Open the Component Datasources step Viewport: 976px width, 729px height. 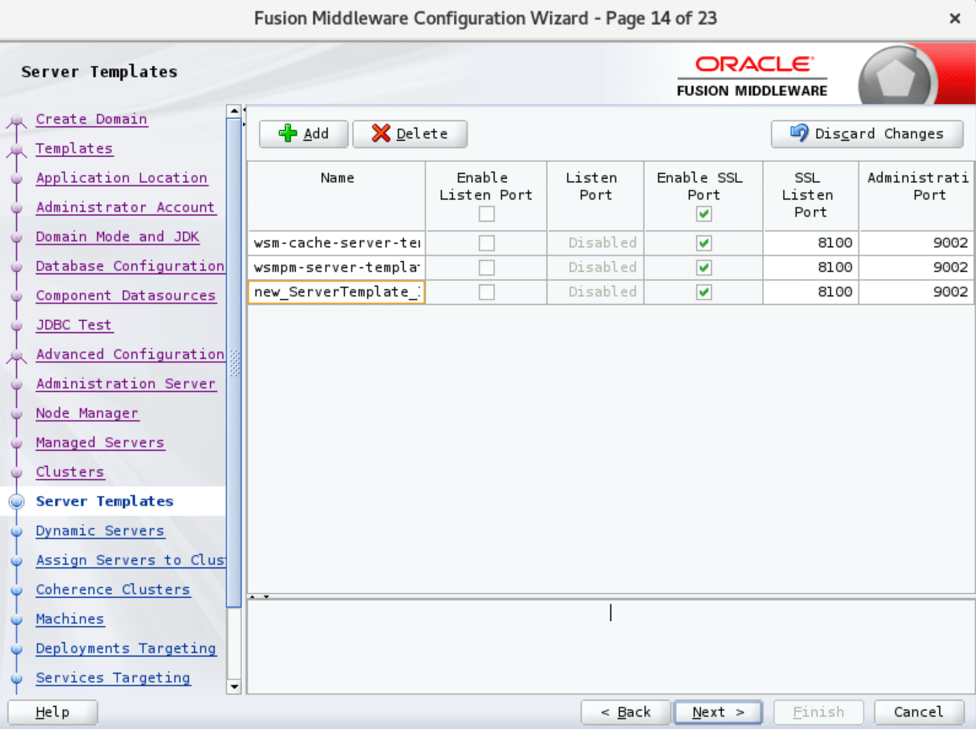click(126, 296)
